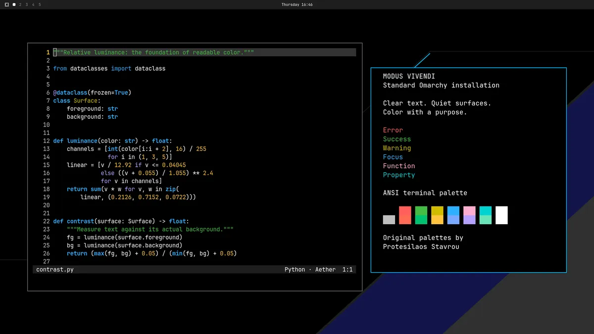Viewport: 594px width, 334px height.
Task: Click the Thursday 16:46 clock
Action: [x=297, y=4]
